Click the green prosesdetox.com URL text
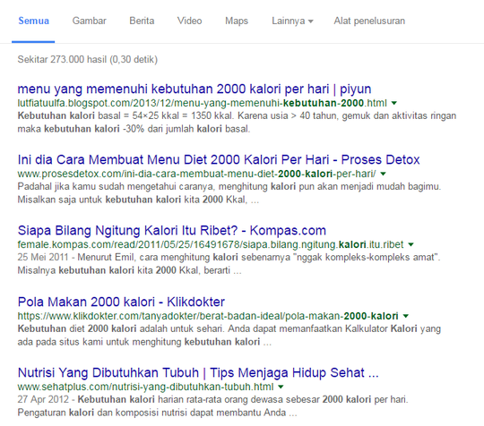The width and height of the screenshot is (484, 426). (196, 174)
